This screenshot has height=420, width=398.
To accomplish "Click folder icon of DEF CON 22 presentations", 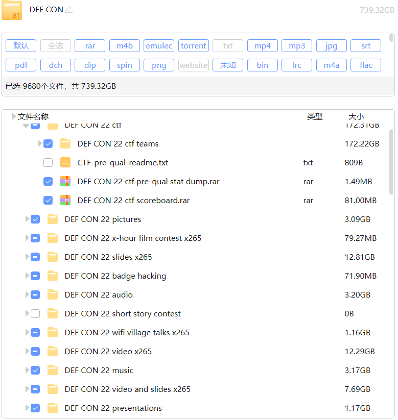I will 53,408.
